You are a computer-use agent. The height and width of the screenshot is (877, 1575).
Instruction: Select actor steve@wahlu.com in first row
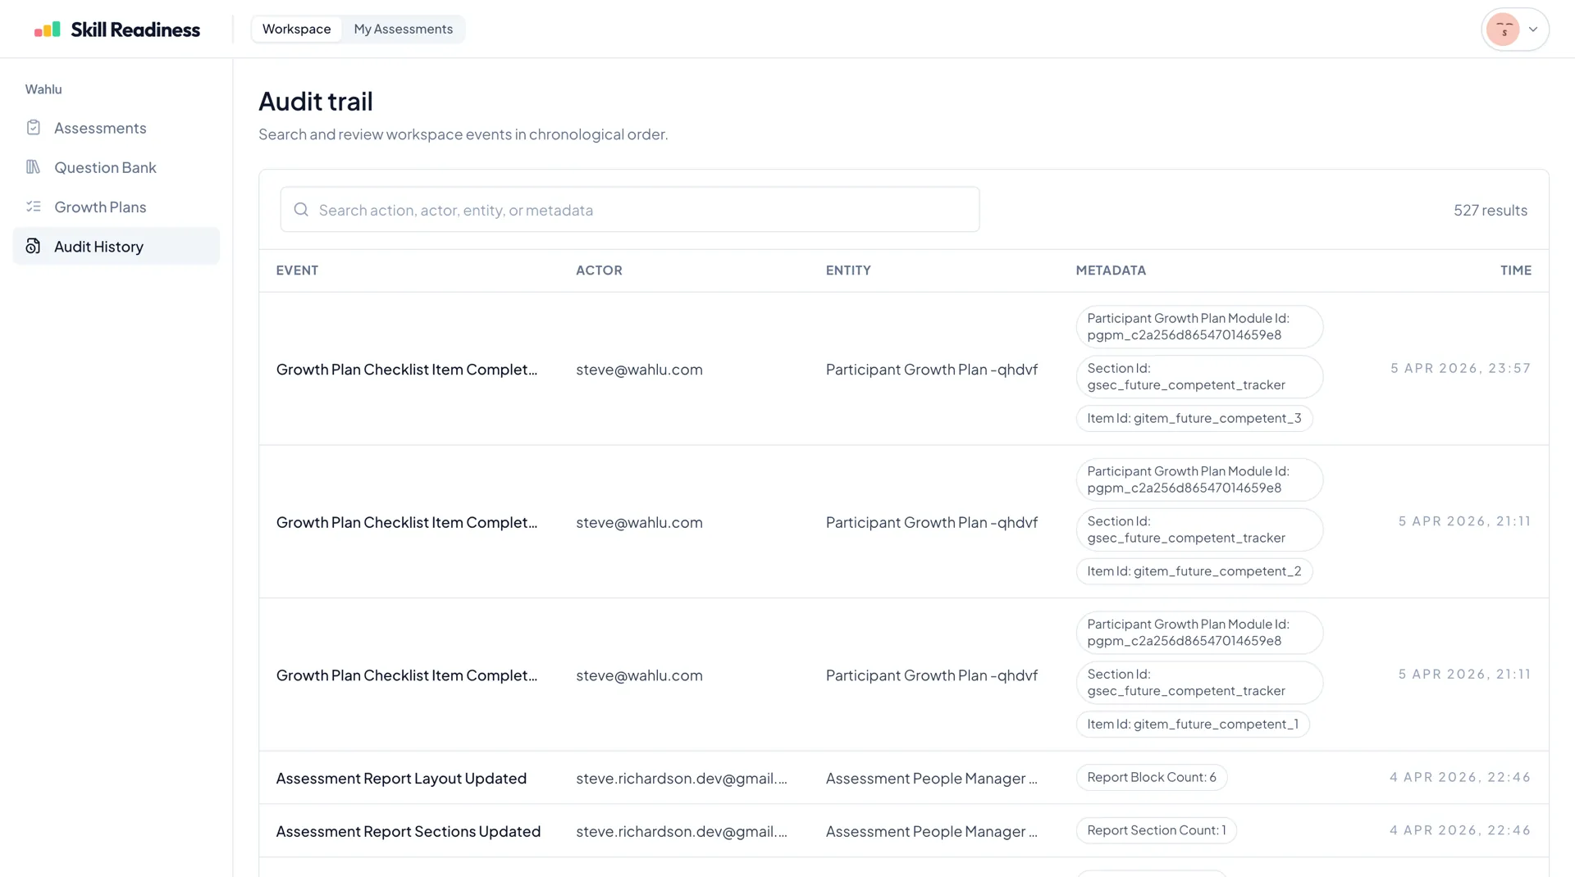tap(639, 370)
